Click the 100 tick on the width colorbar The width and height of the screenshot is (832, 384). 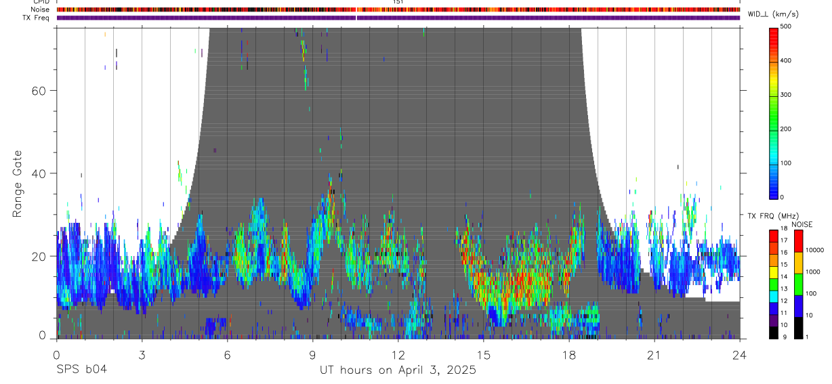coord(786,163)
